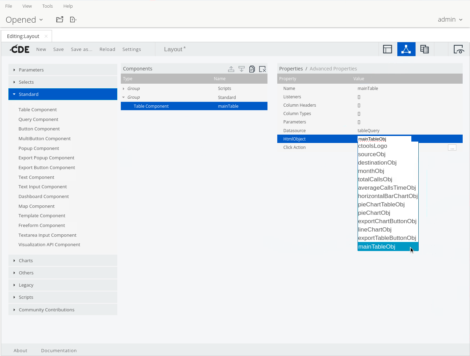The width and height of the screenshot is (470, 356).
Task: Click the open folder icon
Action: 60,20
